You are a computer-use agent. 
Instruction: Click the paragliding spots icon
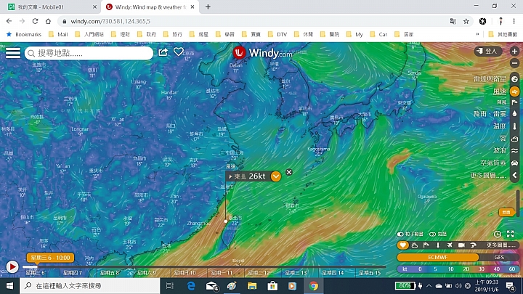pos(473,245)
